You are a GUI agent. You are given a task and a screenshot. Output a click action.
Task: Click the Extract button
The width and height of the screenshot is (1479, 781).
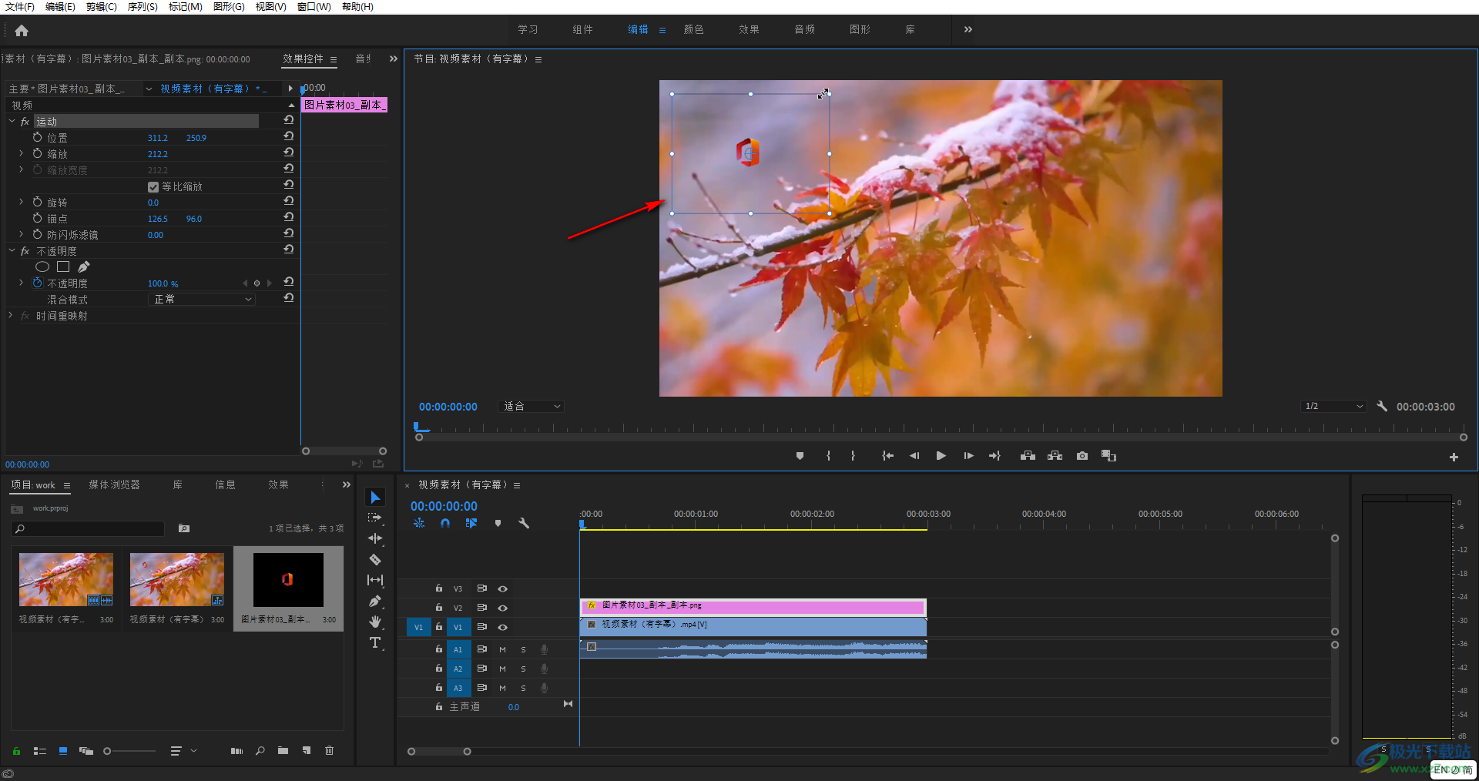point(1055,456)
